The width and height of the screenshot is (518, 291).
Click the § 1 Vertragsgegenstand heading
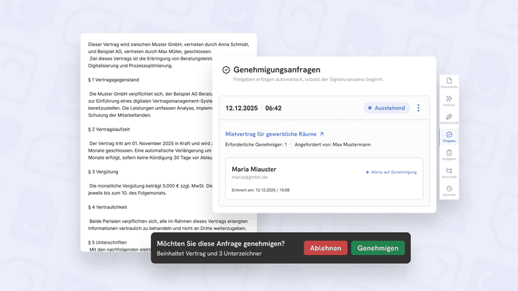[114, 80]
